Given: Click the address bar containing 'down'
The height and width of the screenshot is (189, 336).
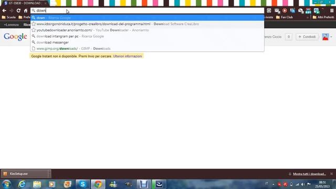Looking at the screenshot, I should tap(147, 10).
